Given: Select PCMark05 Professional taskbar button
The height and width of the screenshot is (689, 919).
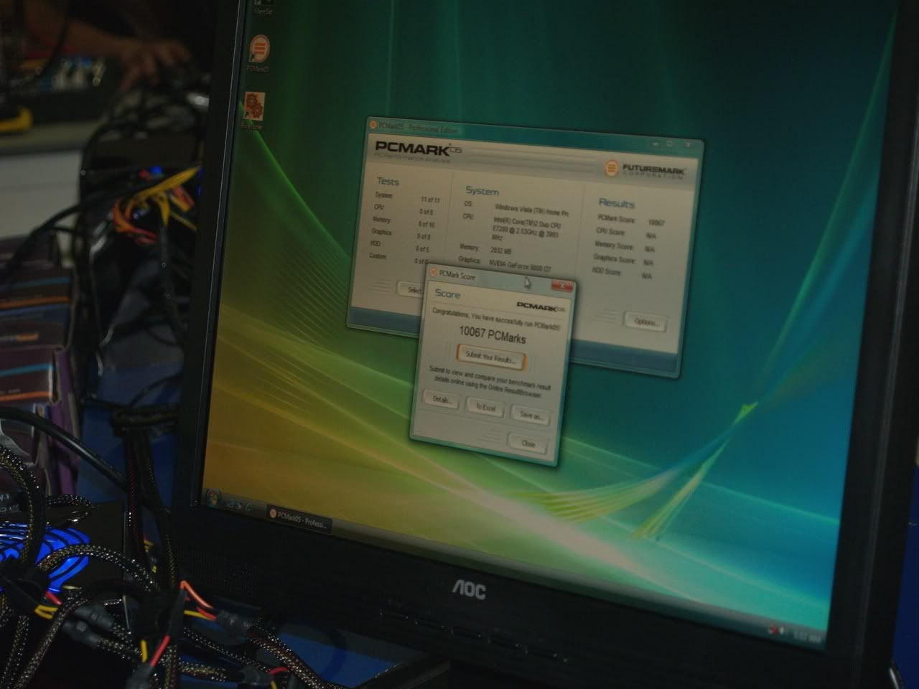Looking at the screenshot, I should pos(299,518).
